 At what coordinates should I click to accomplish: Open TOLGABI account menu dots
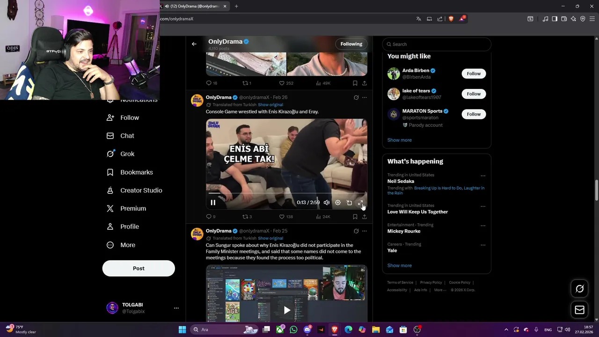click(x=176, y=308)
